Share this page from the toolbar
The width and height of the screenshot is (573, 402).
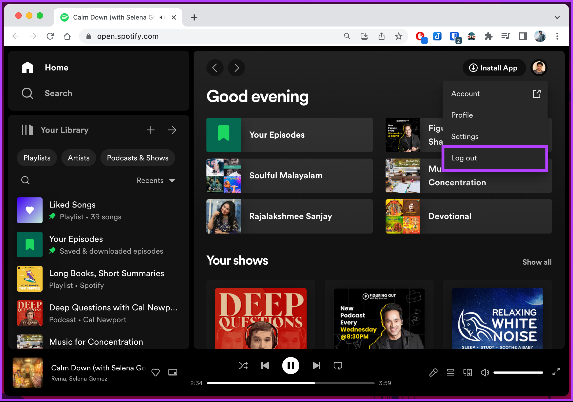tap(382, 36)
